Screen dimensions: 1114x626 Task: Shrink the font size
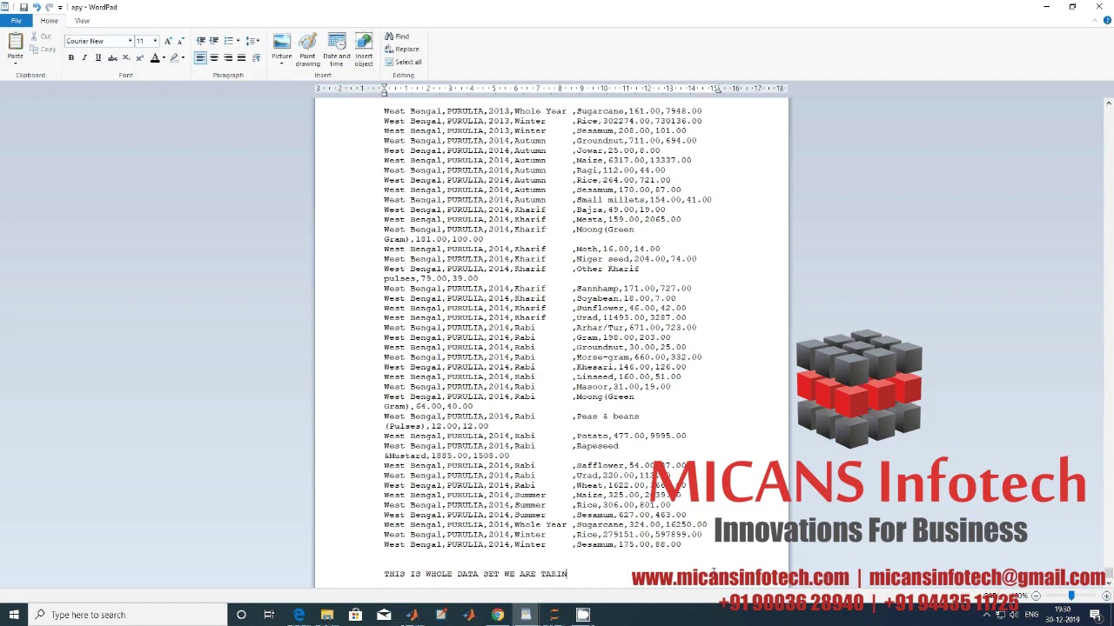click(179, 41)
